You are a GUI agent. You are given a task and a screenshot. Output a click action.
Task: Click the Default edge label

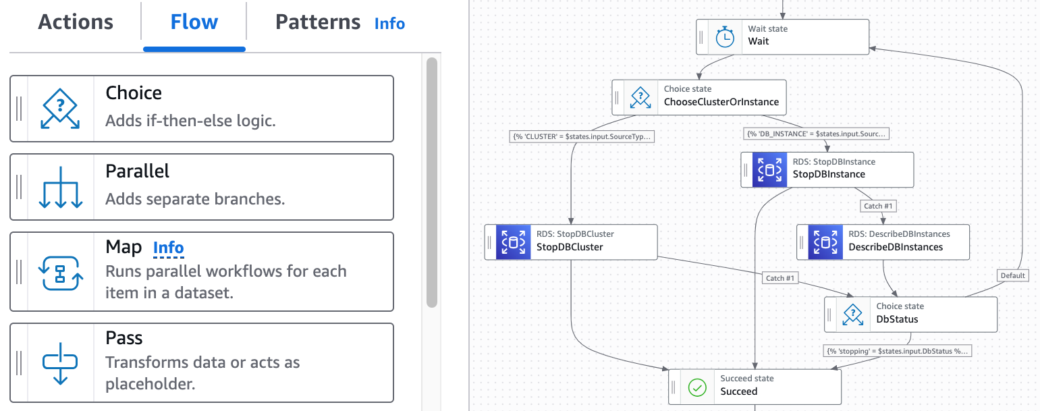pos(1012,275)
